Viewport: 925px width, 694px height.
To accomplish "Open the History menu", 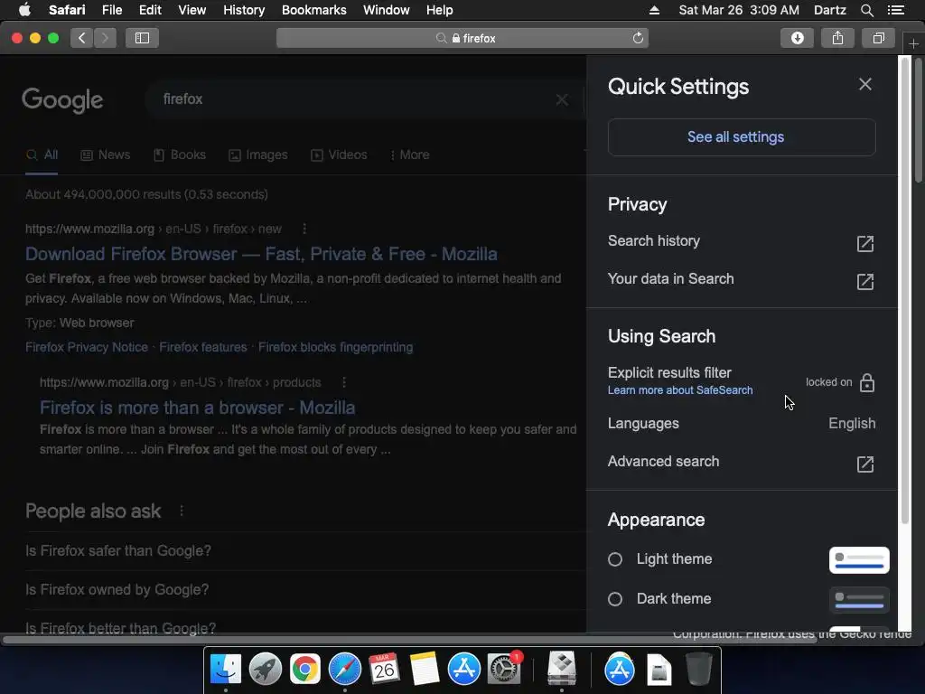I will pyautogui.click(x=244, y=10).
